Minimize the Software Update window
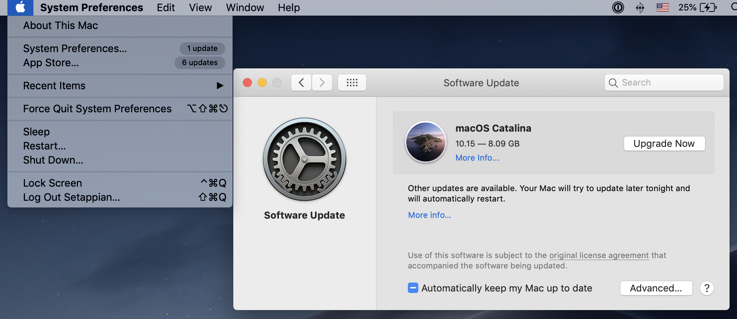Viewport: 737px width, 319px height. tap(262, 83)
